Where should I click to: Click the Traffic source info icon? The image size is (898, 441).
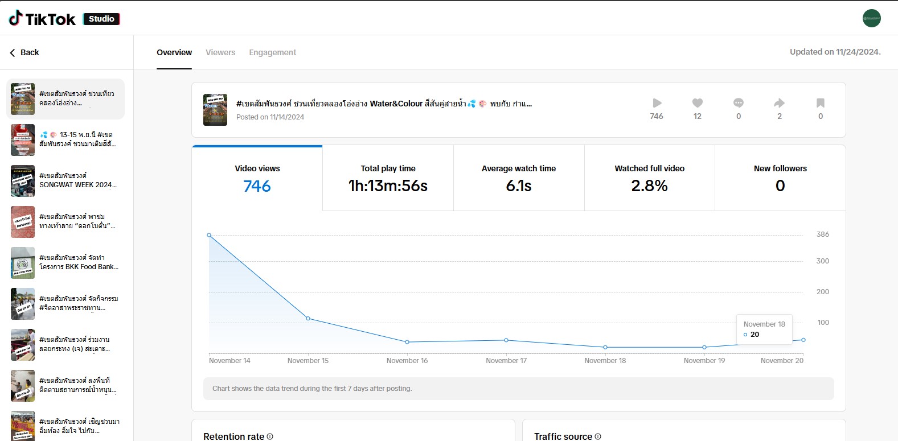[x=598, y=436]
